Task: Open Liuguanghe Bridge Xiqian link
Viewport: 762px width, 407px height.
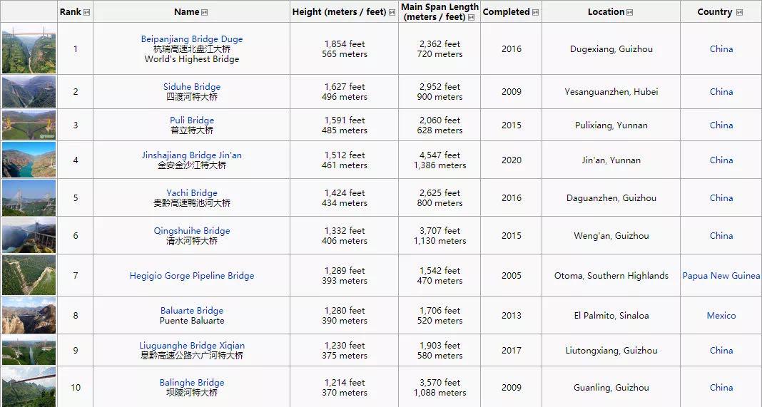Action: [x=192, y=345]
